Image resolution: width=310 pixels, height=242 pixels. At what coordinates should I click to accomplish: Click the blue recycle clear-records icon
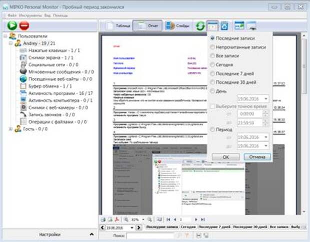[x=224, y=26]
